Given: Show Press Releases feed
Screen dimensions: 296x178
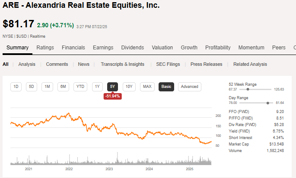Looking at the screenshot, I should pos(206,64).
